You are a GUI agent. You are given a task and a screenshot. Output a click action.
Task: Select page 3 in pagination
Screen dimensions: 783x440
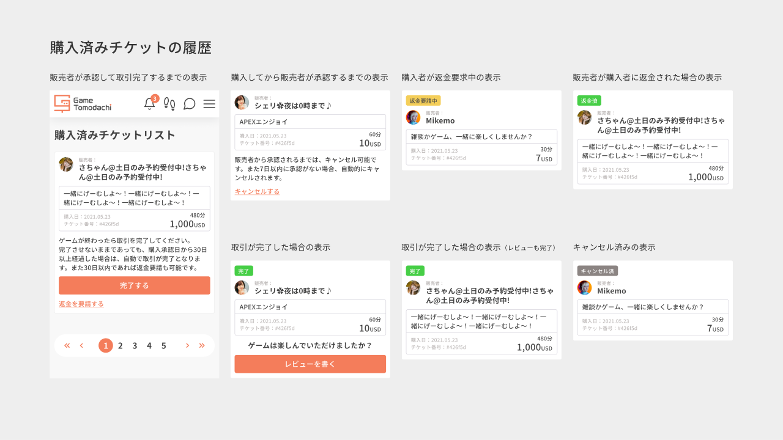coord(135,346)
